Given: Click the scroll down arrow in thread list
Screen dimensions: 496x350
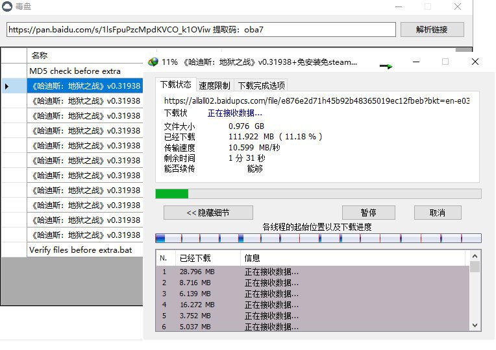Looking at the screenshot, I should [475, 325].
